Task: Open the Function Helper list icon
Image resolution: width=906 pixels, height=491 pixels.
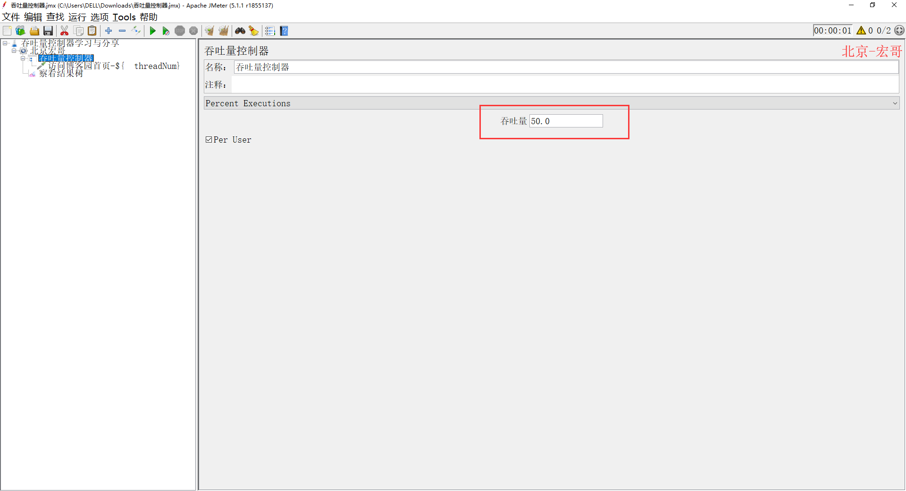Action: 270,31
